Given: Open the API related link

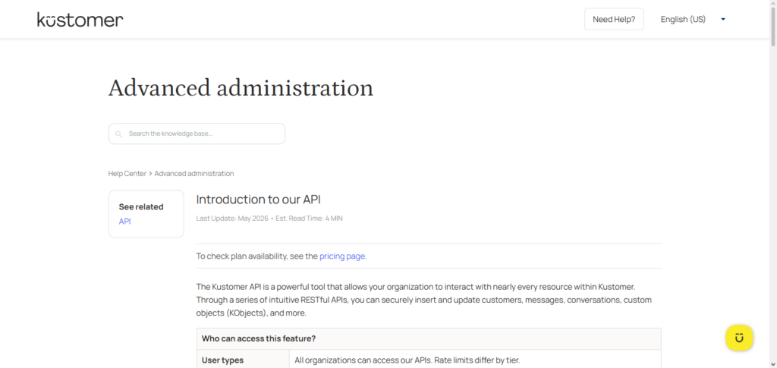Looking at the screenshot, I should click(125, 222).
